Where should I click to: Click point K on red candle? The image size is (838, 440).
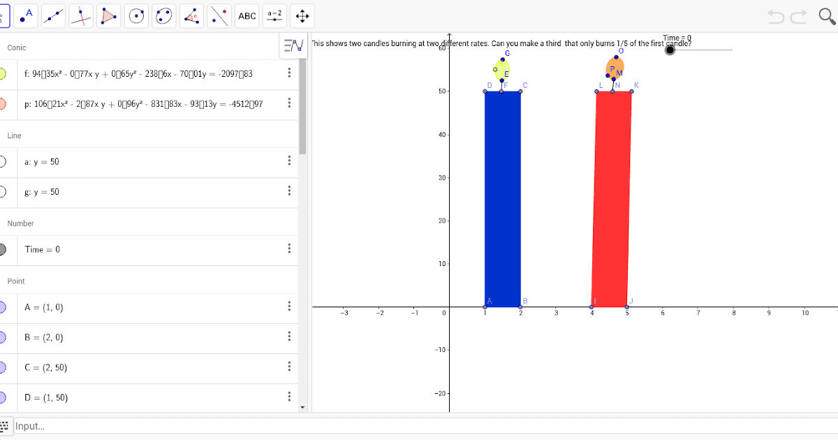click(x=632, y=91)
